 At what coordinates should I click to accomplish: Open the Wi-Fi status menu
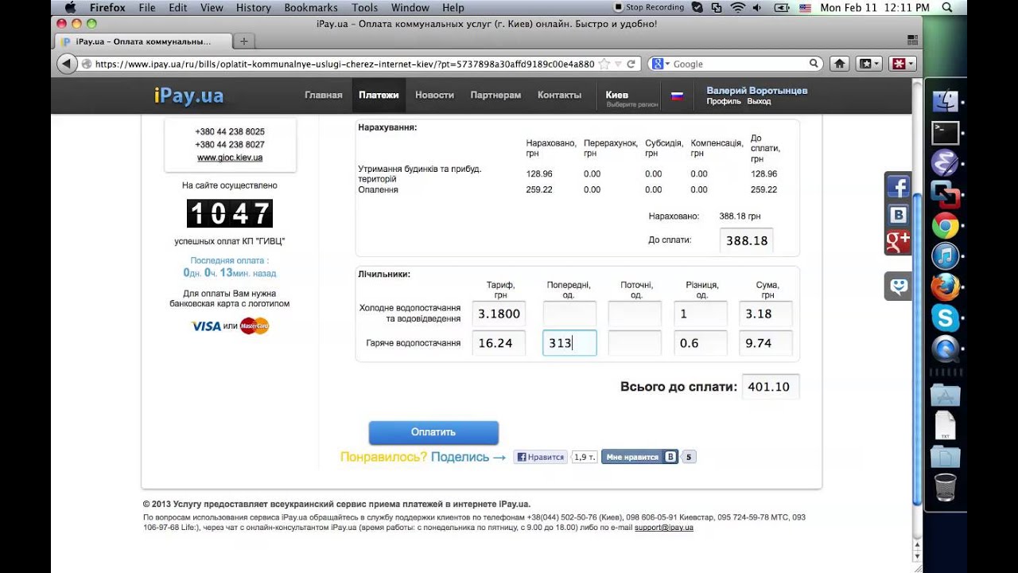click(737, 7)
